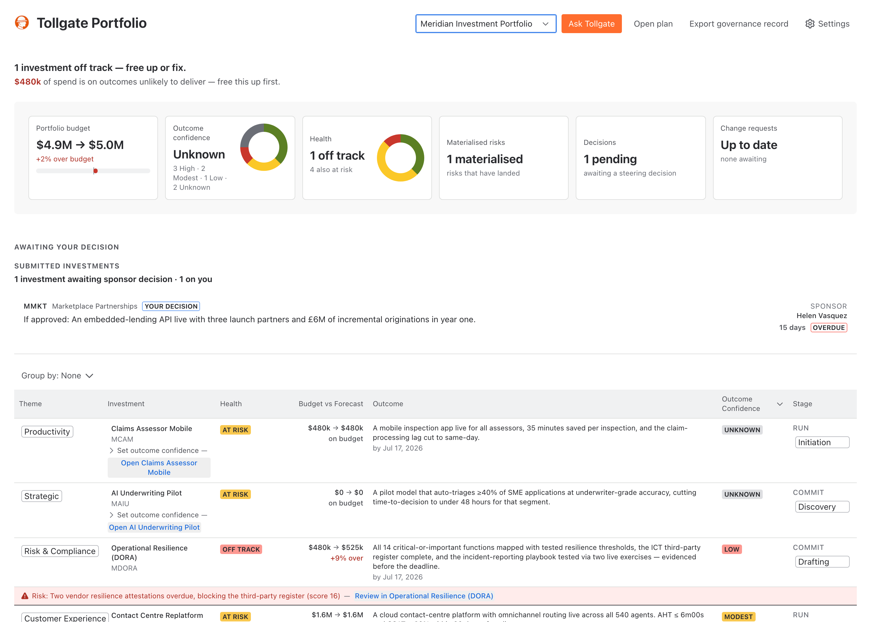Click Export governance record
This screenshot has width=871, height=622.
pyautogui.click(x=738, y=24)
